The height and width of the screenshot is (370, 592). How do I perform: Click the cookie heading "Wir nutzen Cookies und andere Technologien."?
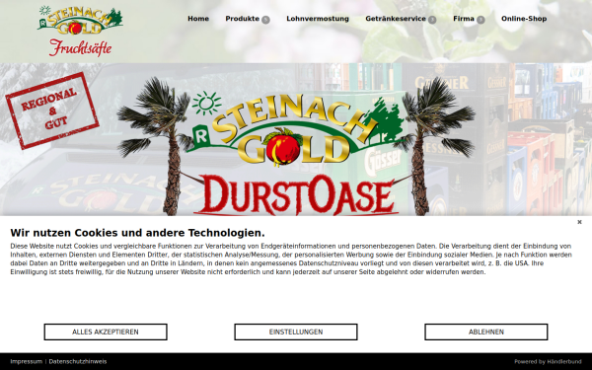coord(137,233)
